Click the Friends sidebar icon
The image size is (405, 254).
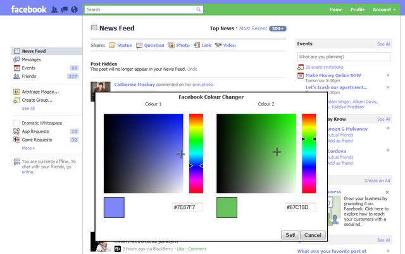16,76
